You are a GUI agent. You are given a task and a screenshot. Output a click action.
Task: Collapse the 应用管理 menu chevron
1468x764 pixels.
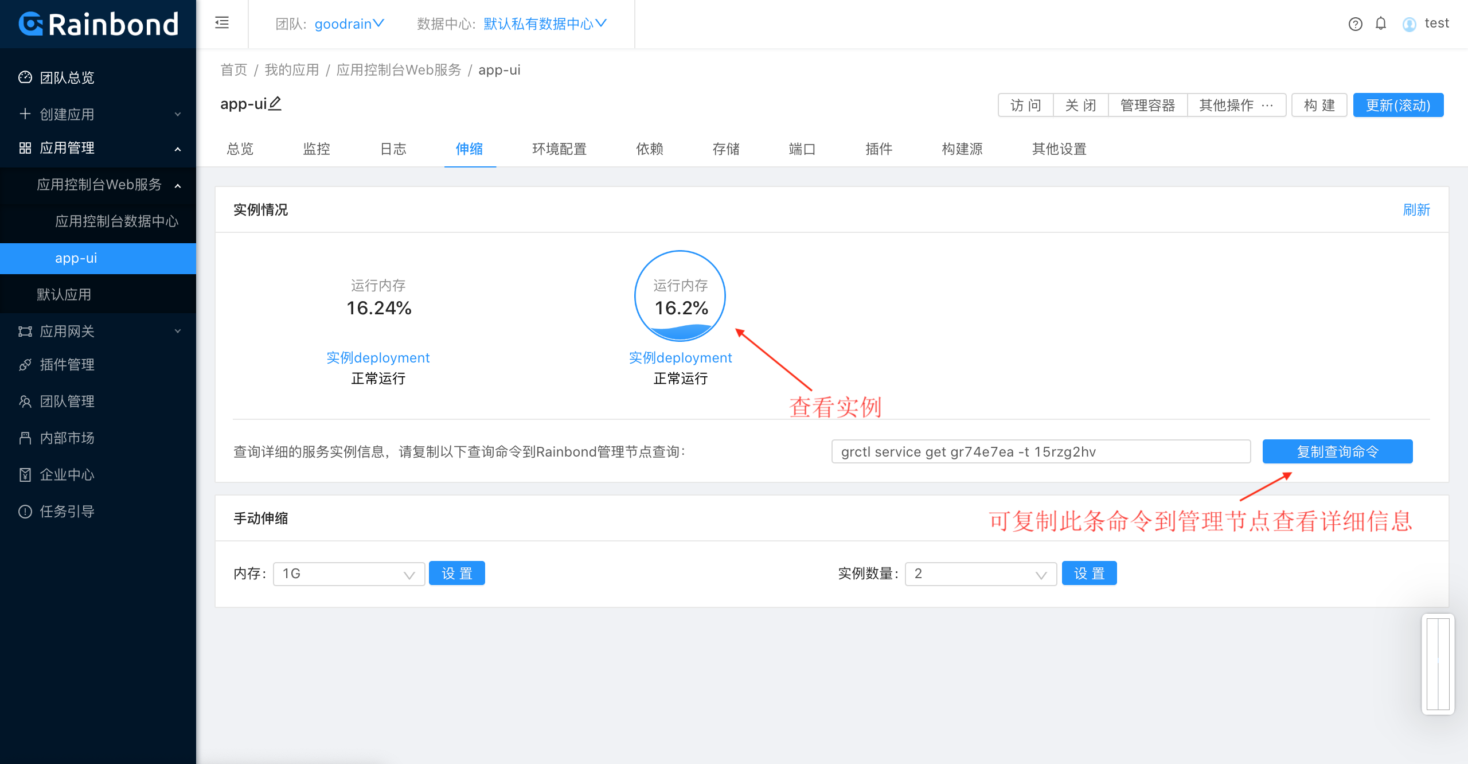pyautogui.click(x=178, y=149)
